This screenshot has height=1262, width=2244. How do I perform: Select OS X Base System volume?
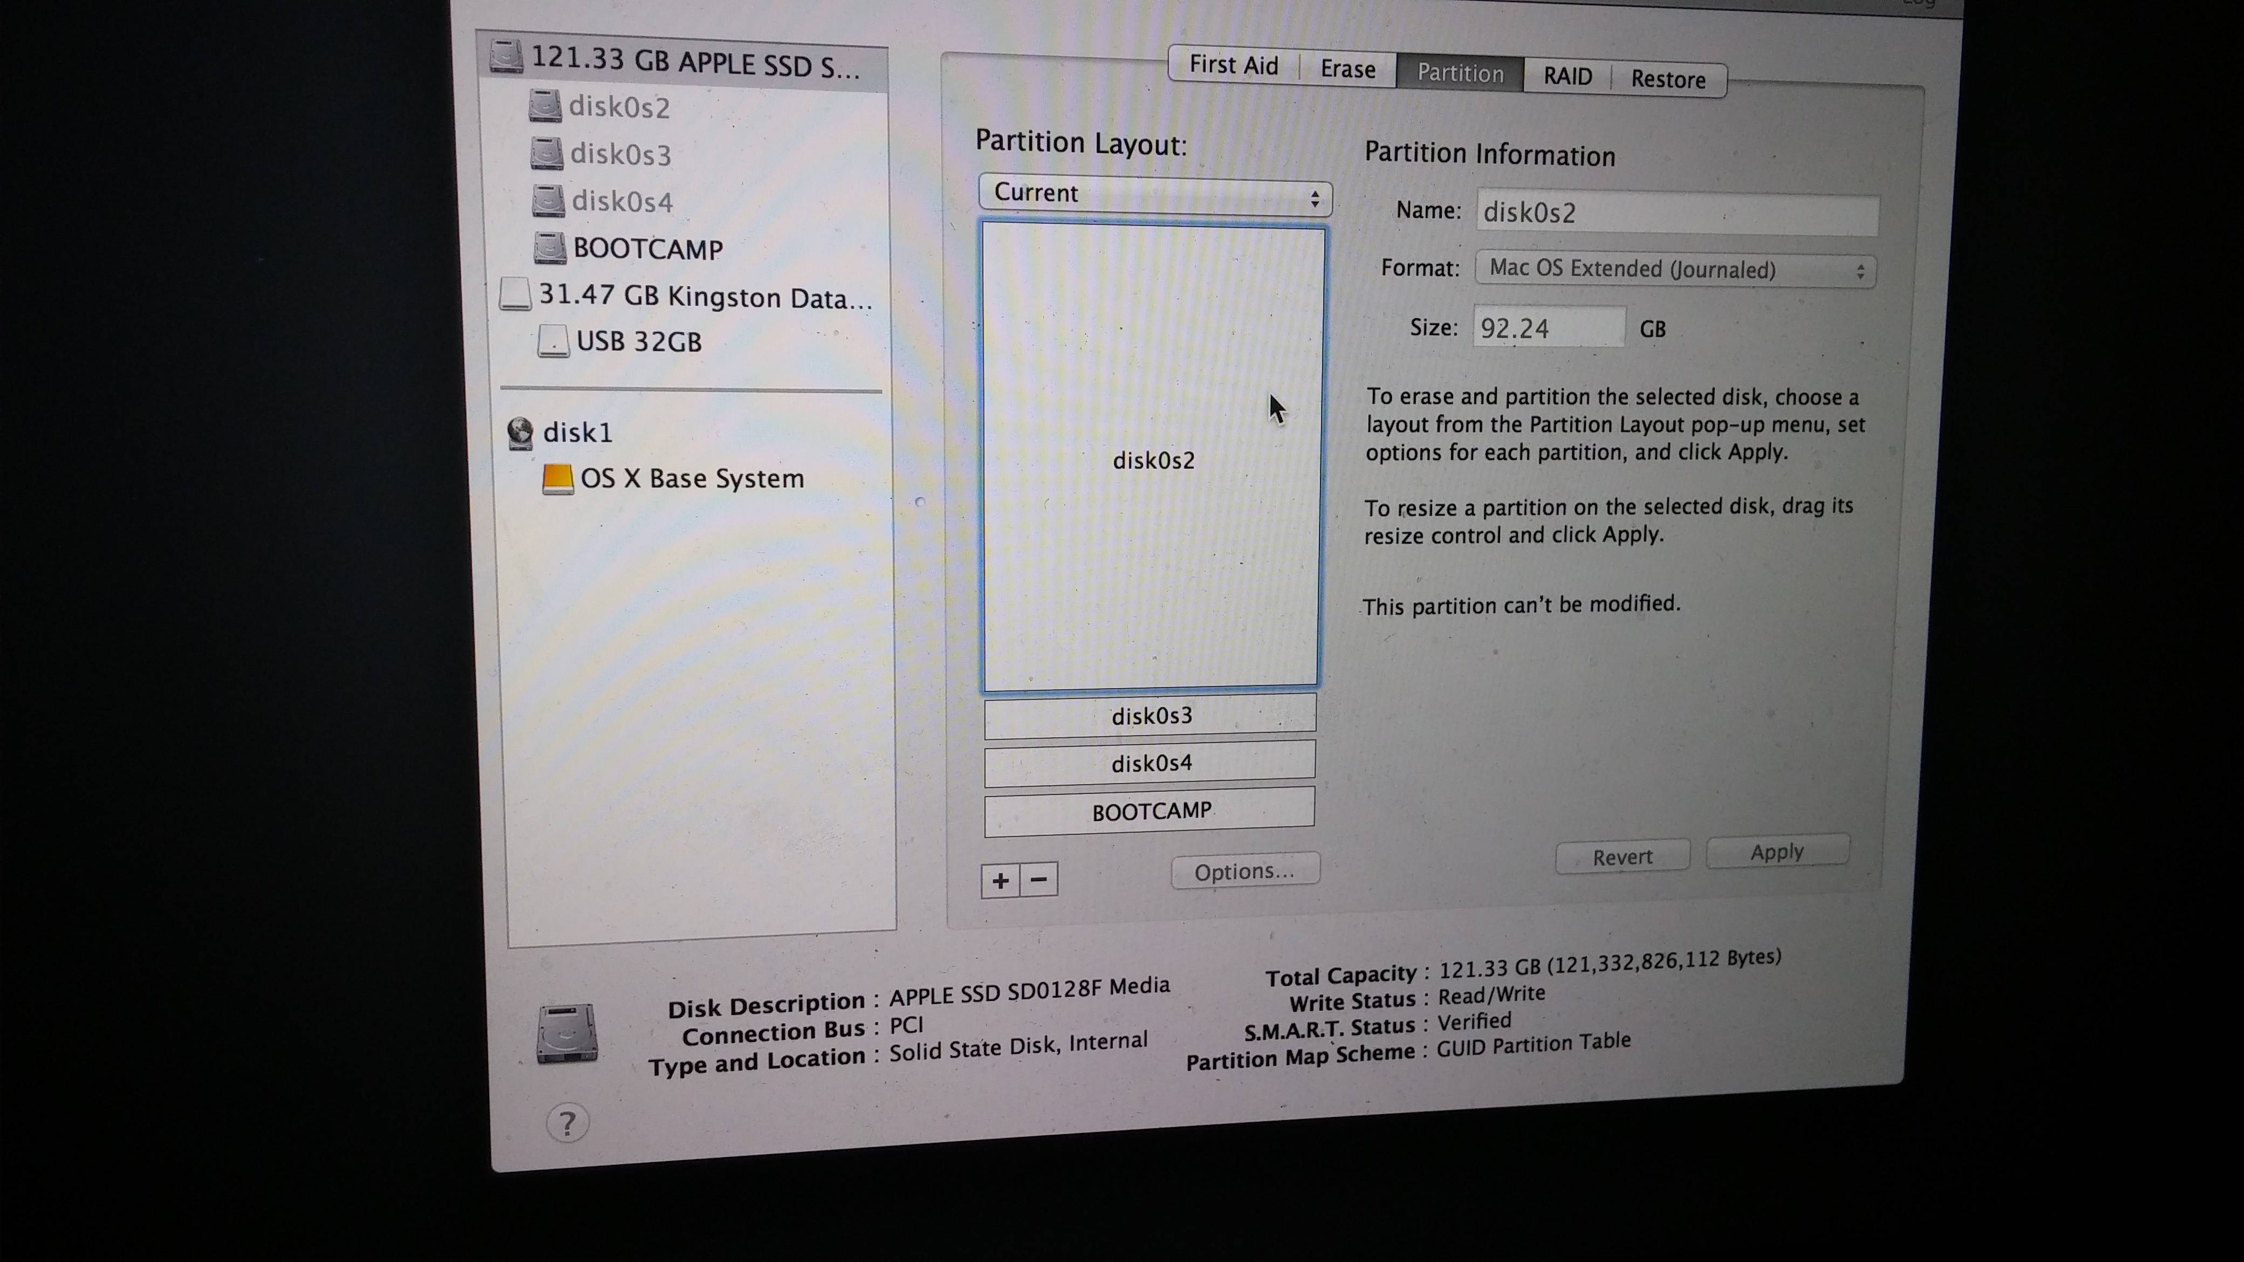692,479
